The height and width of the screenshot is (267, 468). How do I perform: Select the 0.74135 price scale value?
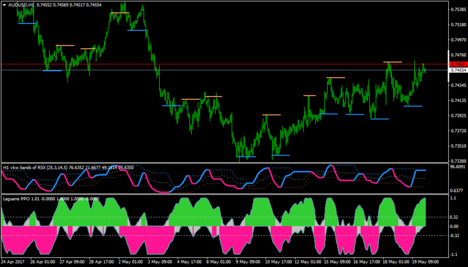pyautogui.click(x=459, y=101)
